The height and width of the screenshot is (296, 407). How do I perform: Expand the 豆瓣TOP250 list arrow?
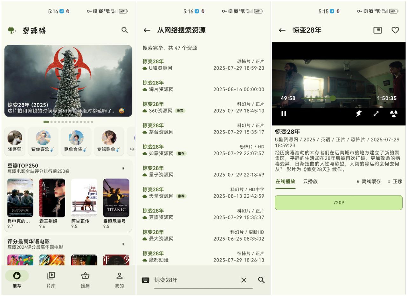point(123,168)
